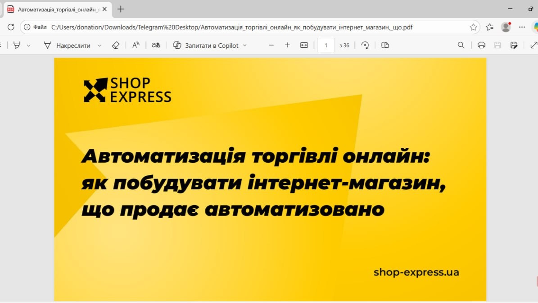Zoom out using the minus icon

coord(271,45)
